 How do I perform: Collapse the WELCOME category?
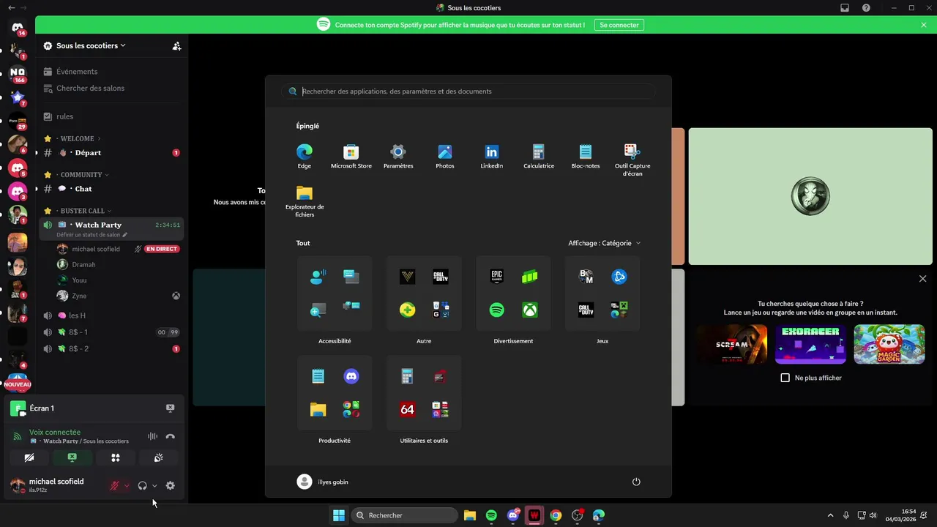pyautogui.click(x=78, y=138)
